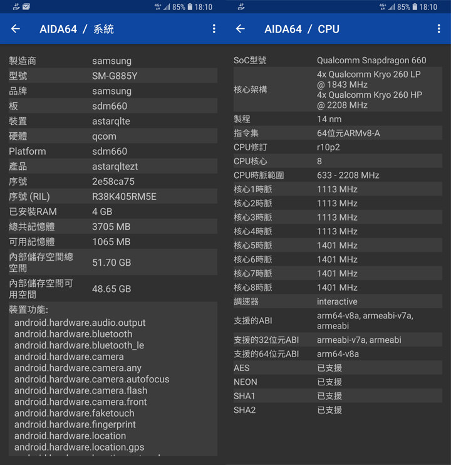Select device value astarqlte
The width and height of the screenshot is (451, 465).
point(111,121)
